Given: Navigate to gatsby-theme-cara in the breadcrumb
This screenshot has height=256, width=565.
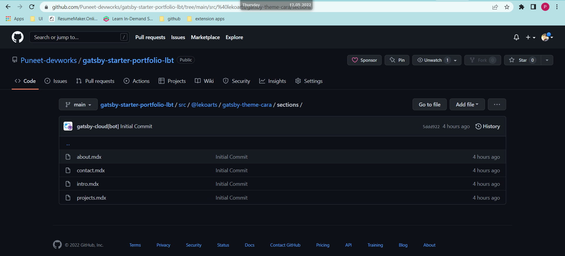Looking at the screenshot, I should [x=247, y=105].
